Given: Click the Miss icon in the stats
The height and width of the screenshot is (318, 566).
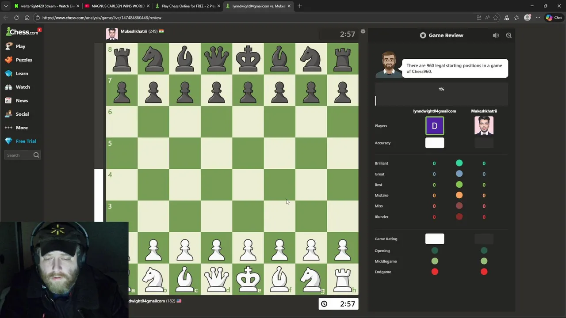Looking at the screenshot, I should click(459, 206).
